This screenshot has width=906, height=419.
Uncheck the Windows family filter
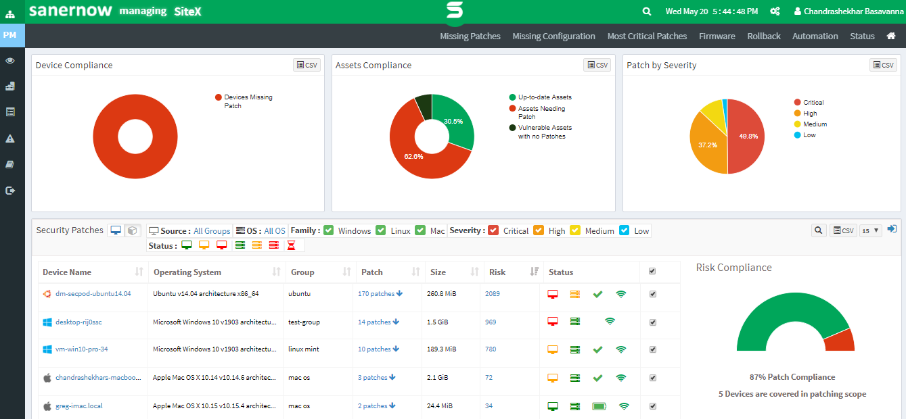(329, 230)
